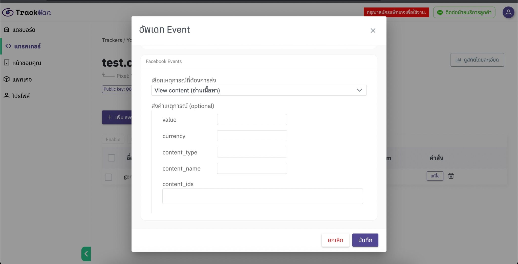Viewport: 518px width, 264px height.
Task: Focus the content_ids text area
Action: coord(263,196)
